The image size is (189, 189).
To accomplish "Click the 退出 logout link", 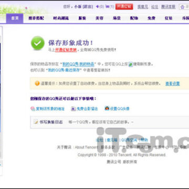I will tap(87, 7).
